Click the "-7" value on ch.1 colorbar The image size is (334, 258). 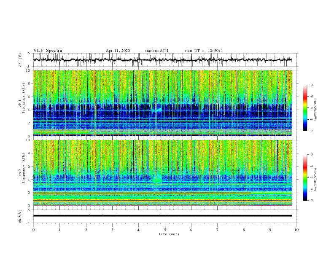click(x=311, y=131)
